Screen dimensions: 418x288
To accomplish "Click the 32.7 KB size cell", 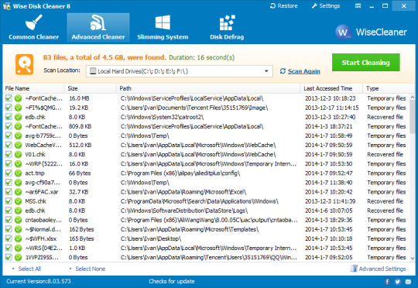I will [x=78, y=192].
